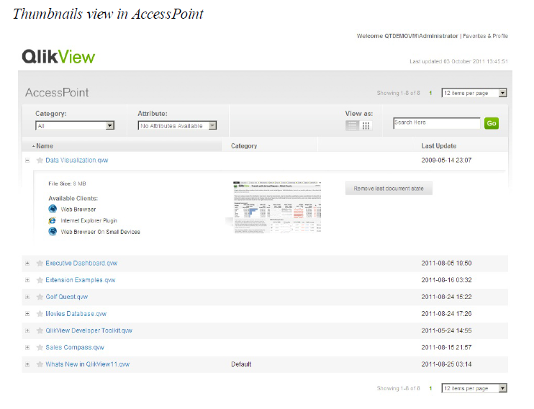
Task: Click the Web Browser client globe icon
Action: coord(53,209)
